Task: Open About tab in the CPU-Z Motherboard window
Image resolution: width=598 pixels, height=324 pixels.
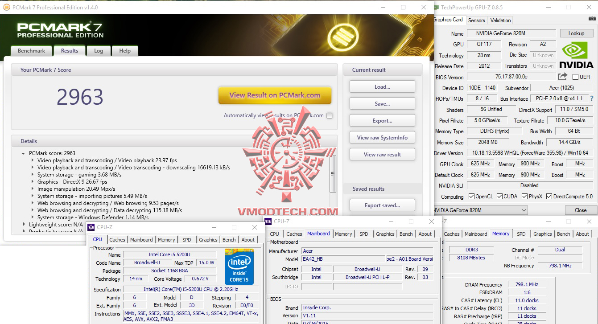Action: [425, 234]
